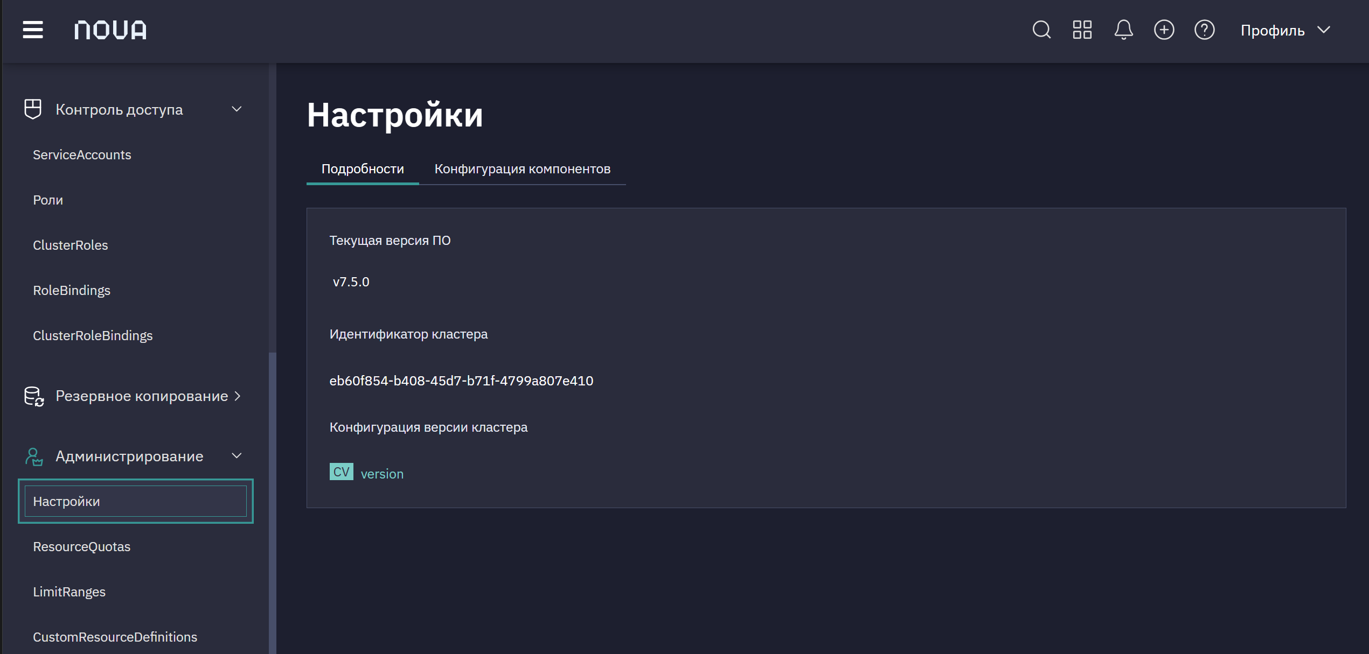Open help question mark icon

pos(1204,30)
